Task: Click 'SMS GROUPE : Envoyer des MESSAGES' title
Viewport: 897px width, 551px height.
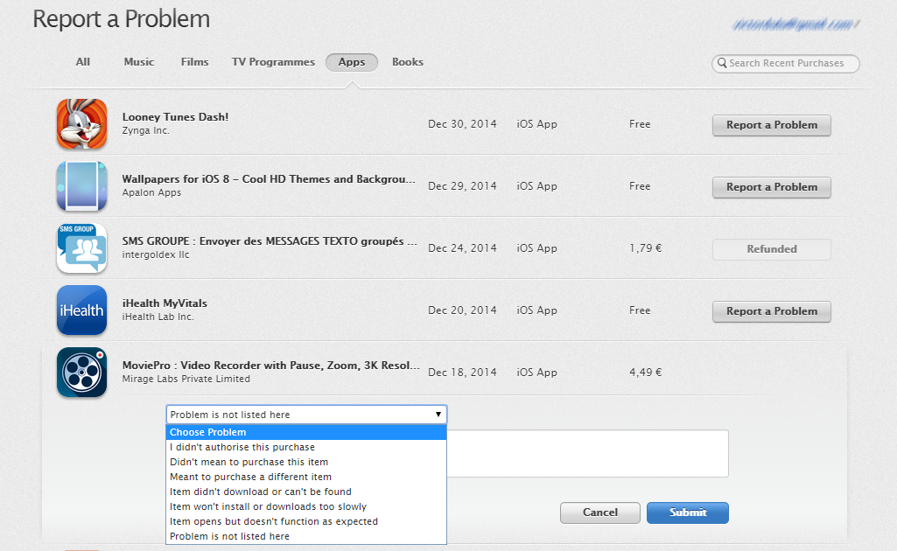Action: [270, 241]
